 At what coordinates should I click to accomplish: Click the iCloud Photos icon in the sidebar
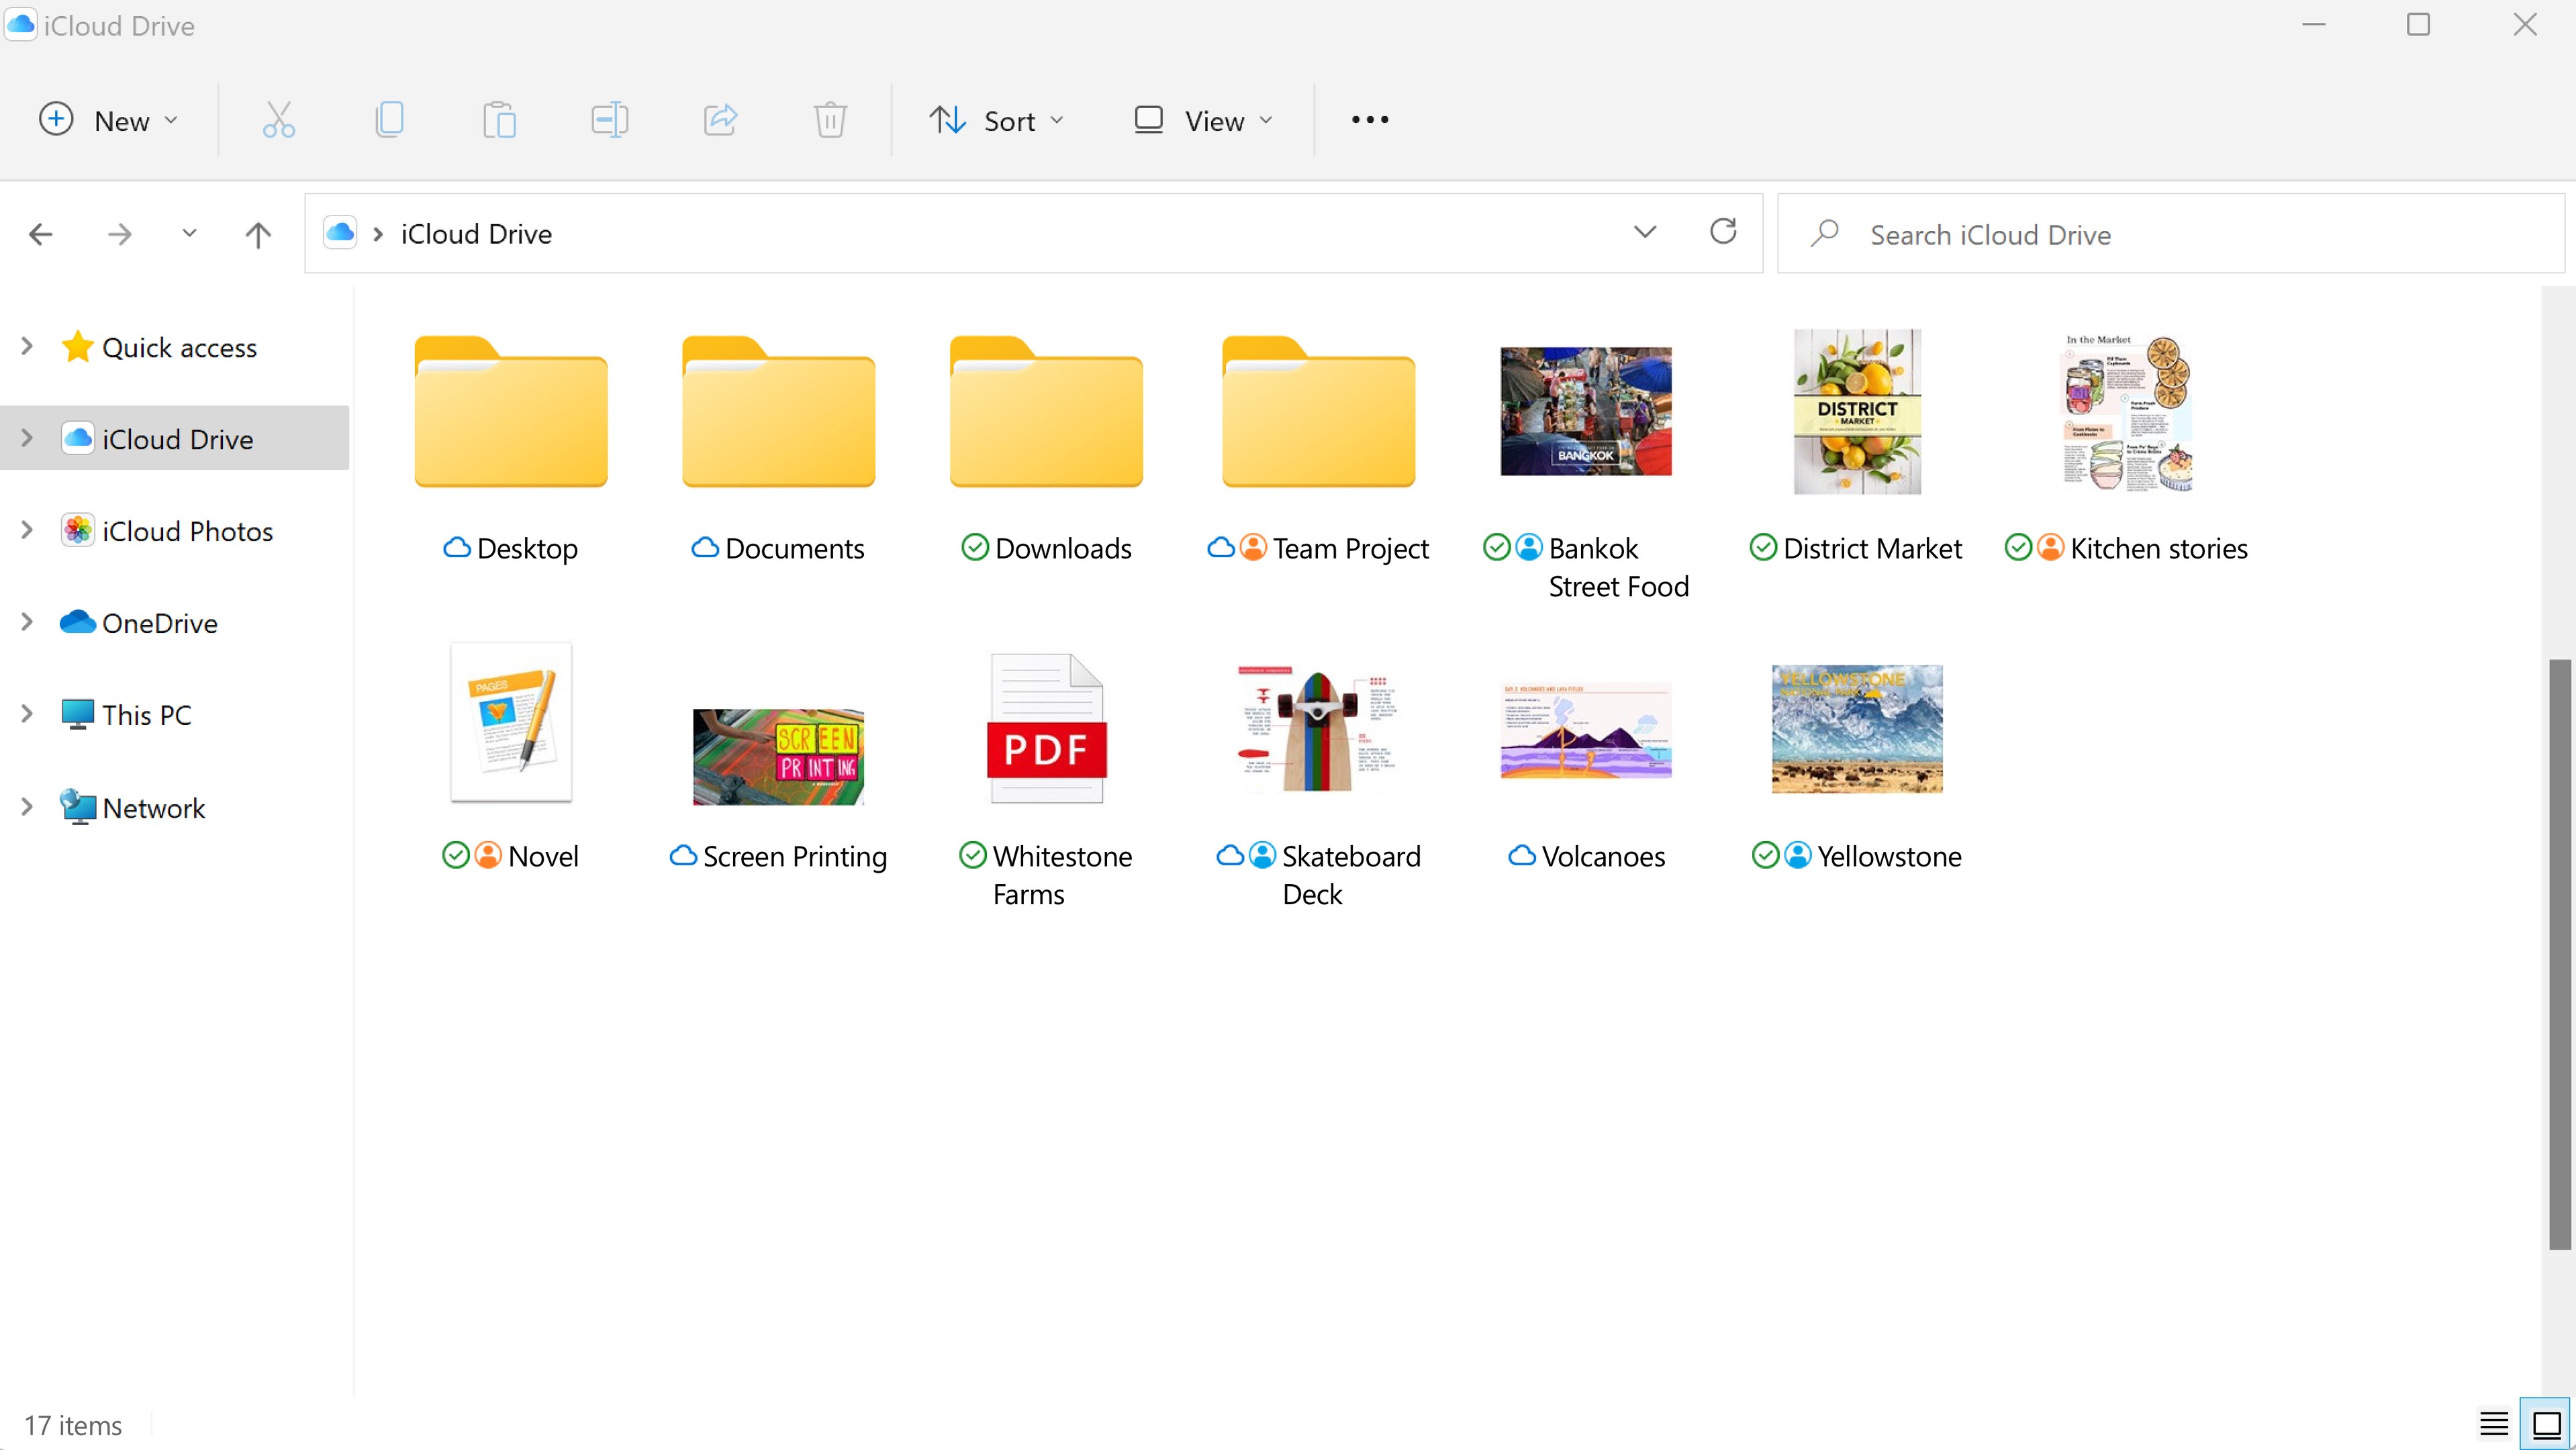[x=78, y=530]
